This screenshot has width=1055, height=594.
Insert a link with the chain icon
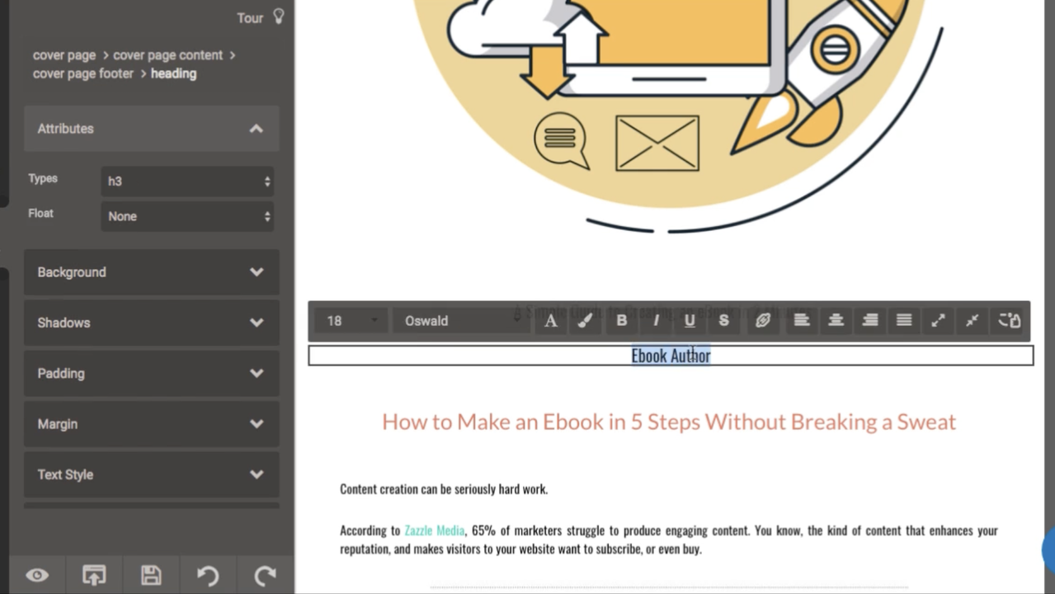point(763,321)
